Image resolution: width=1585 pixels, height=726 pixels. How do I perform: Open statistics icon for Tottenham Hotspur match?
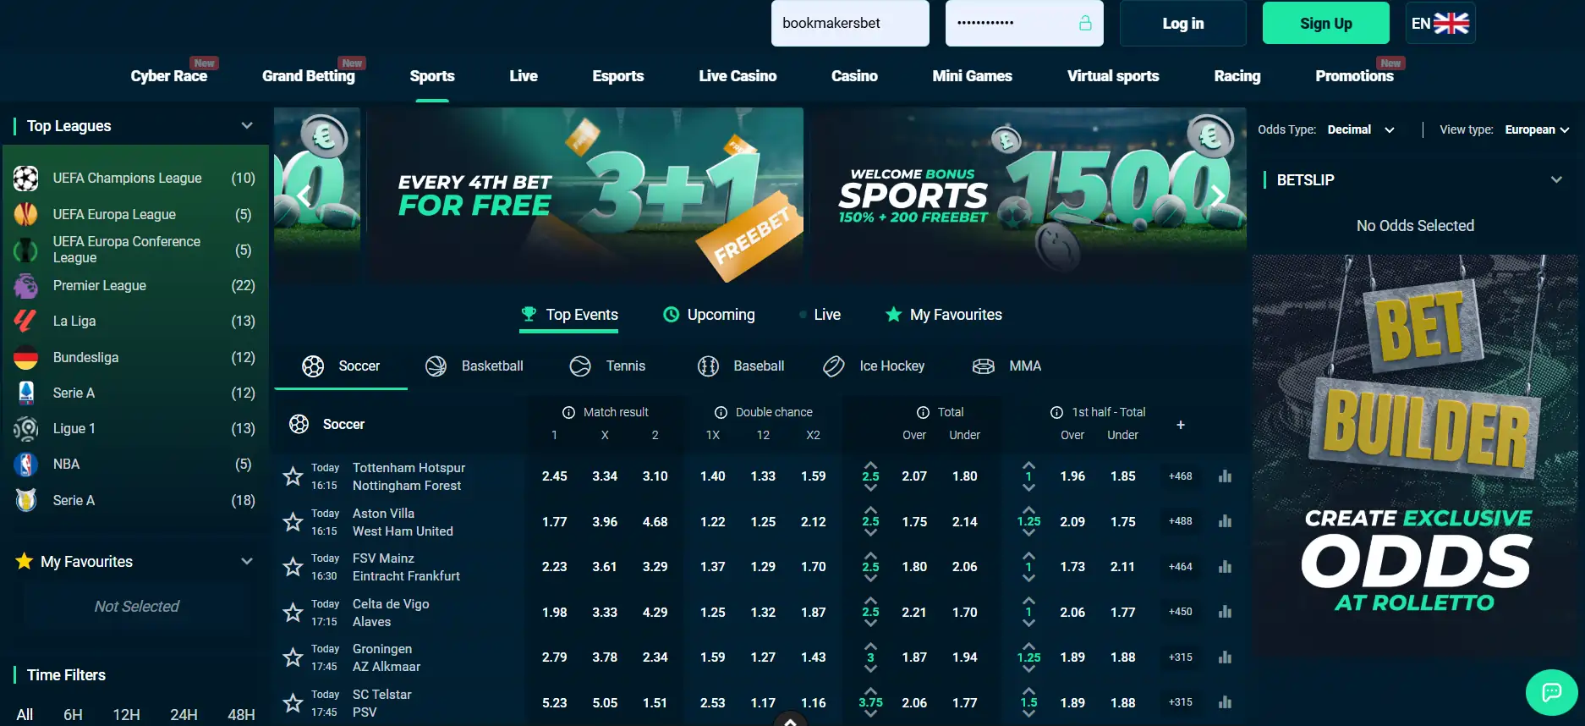point(1225,476)
